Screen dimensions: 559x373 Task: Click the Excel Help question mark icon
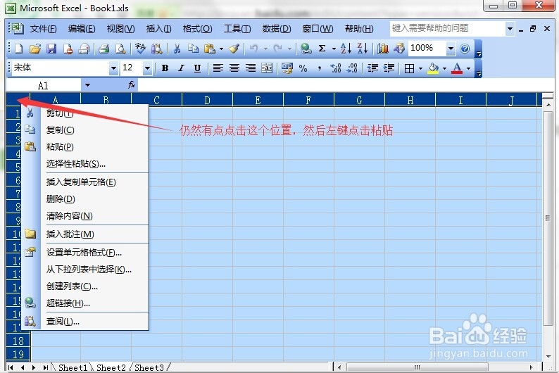point(465,49)
